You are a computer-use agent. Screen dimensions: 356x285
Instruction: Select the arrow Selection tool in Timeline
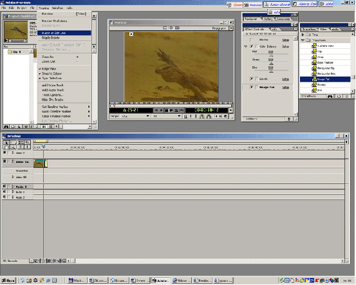(x=6, y=143)
